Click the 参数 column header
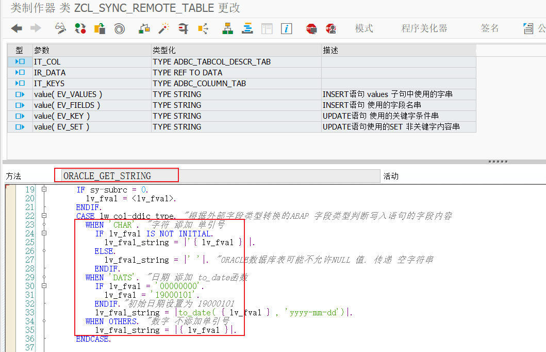 92,51
